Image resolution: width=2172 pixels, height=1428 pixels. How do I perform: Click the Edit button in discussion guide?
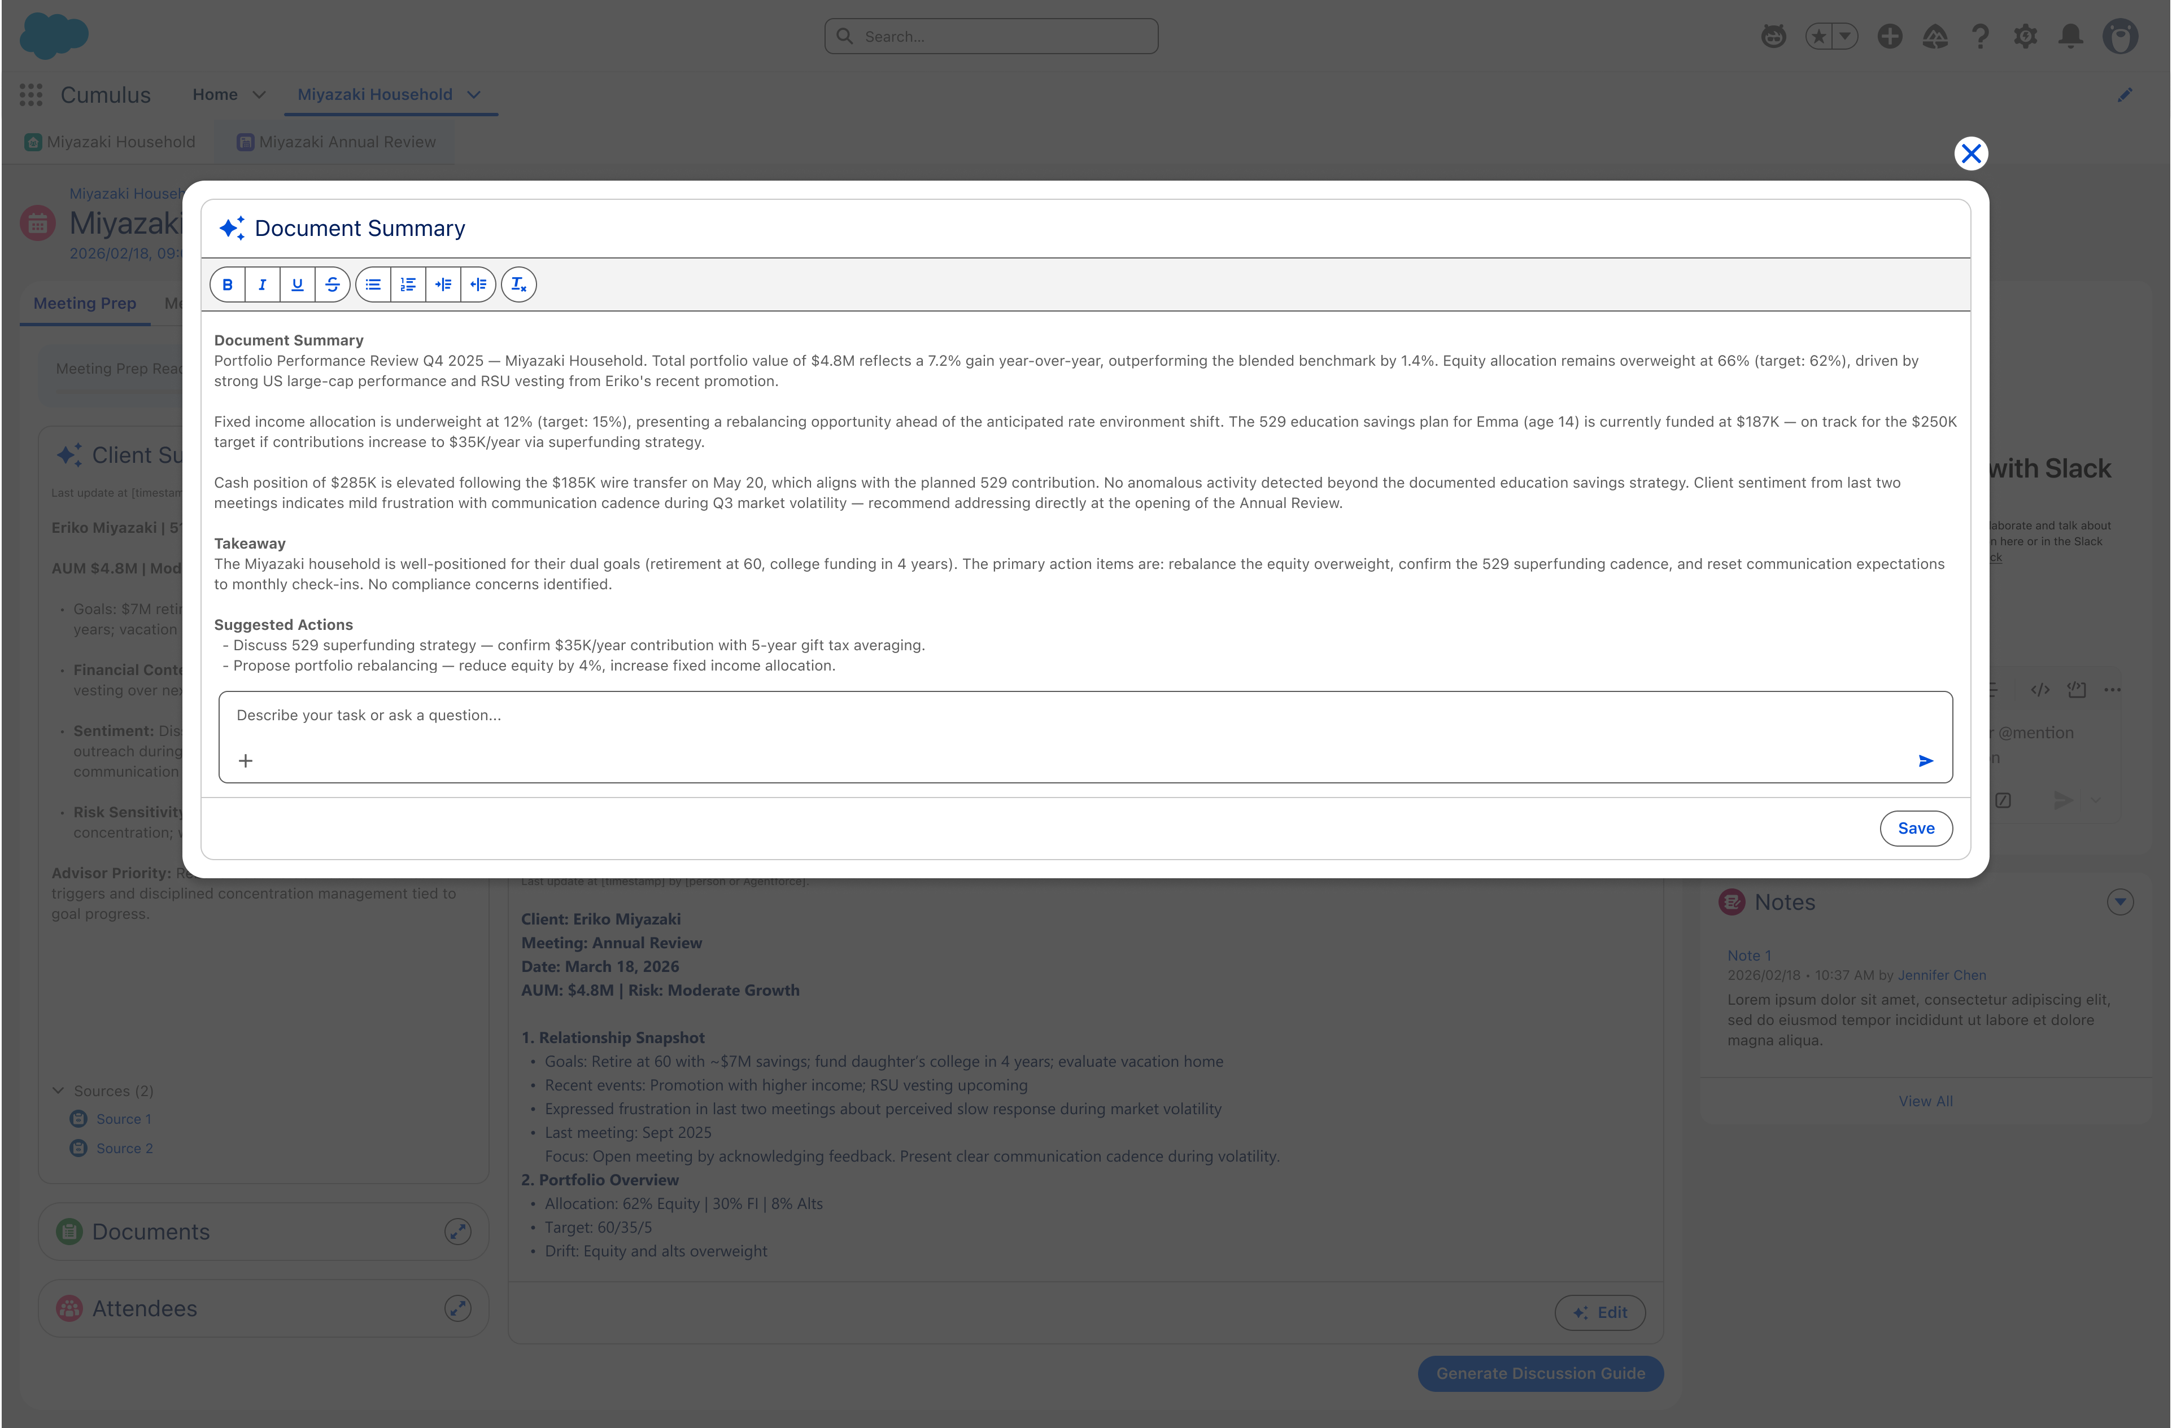(1600, 1312)
